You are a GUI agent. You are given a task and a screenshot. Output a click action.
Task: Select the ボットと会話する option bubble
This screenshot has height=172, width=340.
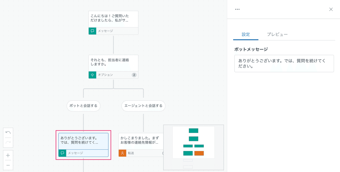[x=84, y=106]
